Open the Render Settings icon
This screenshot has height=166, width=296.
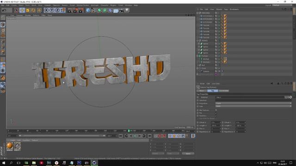(81, 10)
